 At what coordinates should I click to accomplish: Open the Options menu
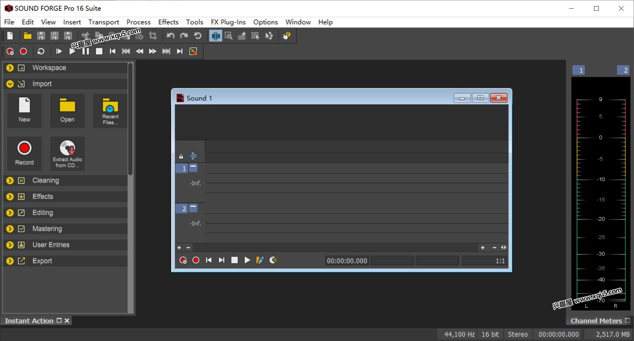click(265, 22)
